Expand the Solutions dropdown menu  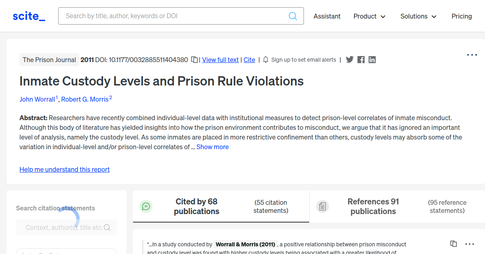tap(418, 16)
